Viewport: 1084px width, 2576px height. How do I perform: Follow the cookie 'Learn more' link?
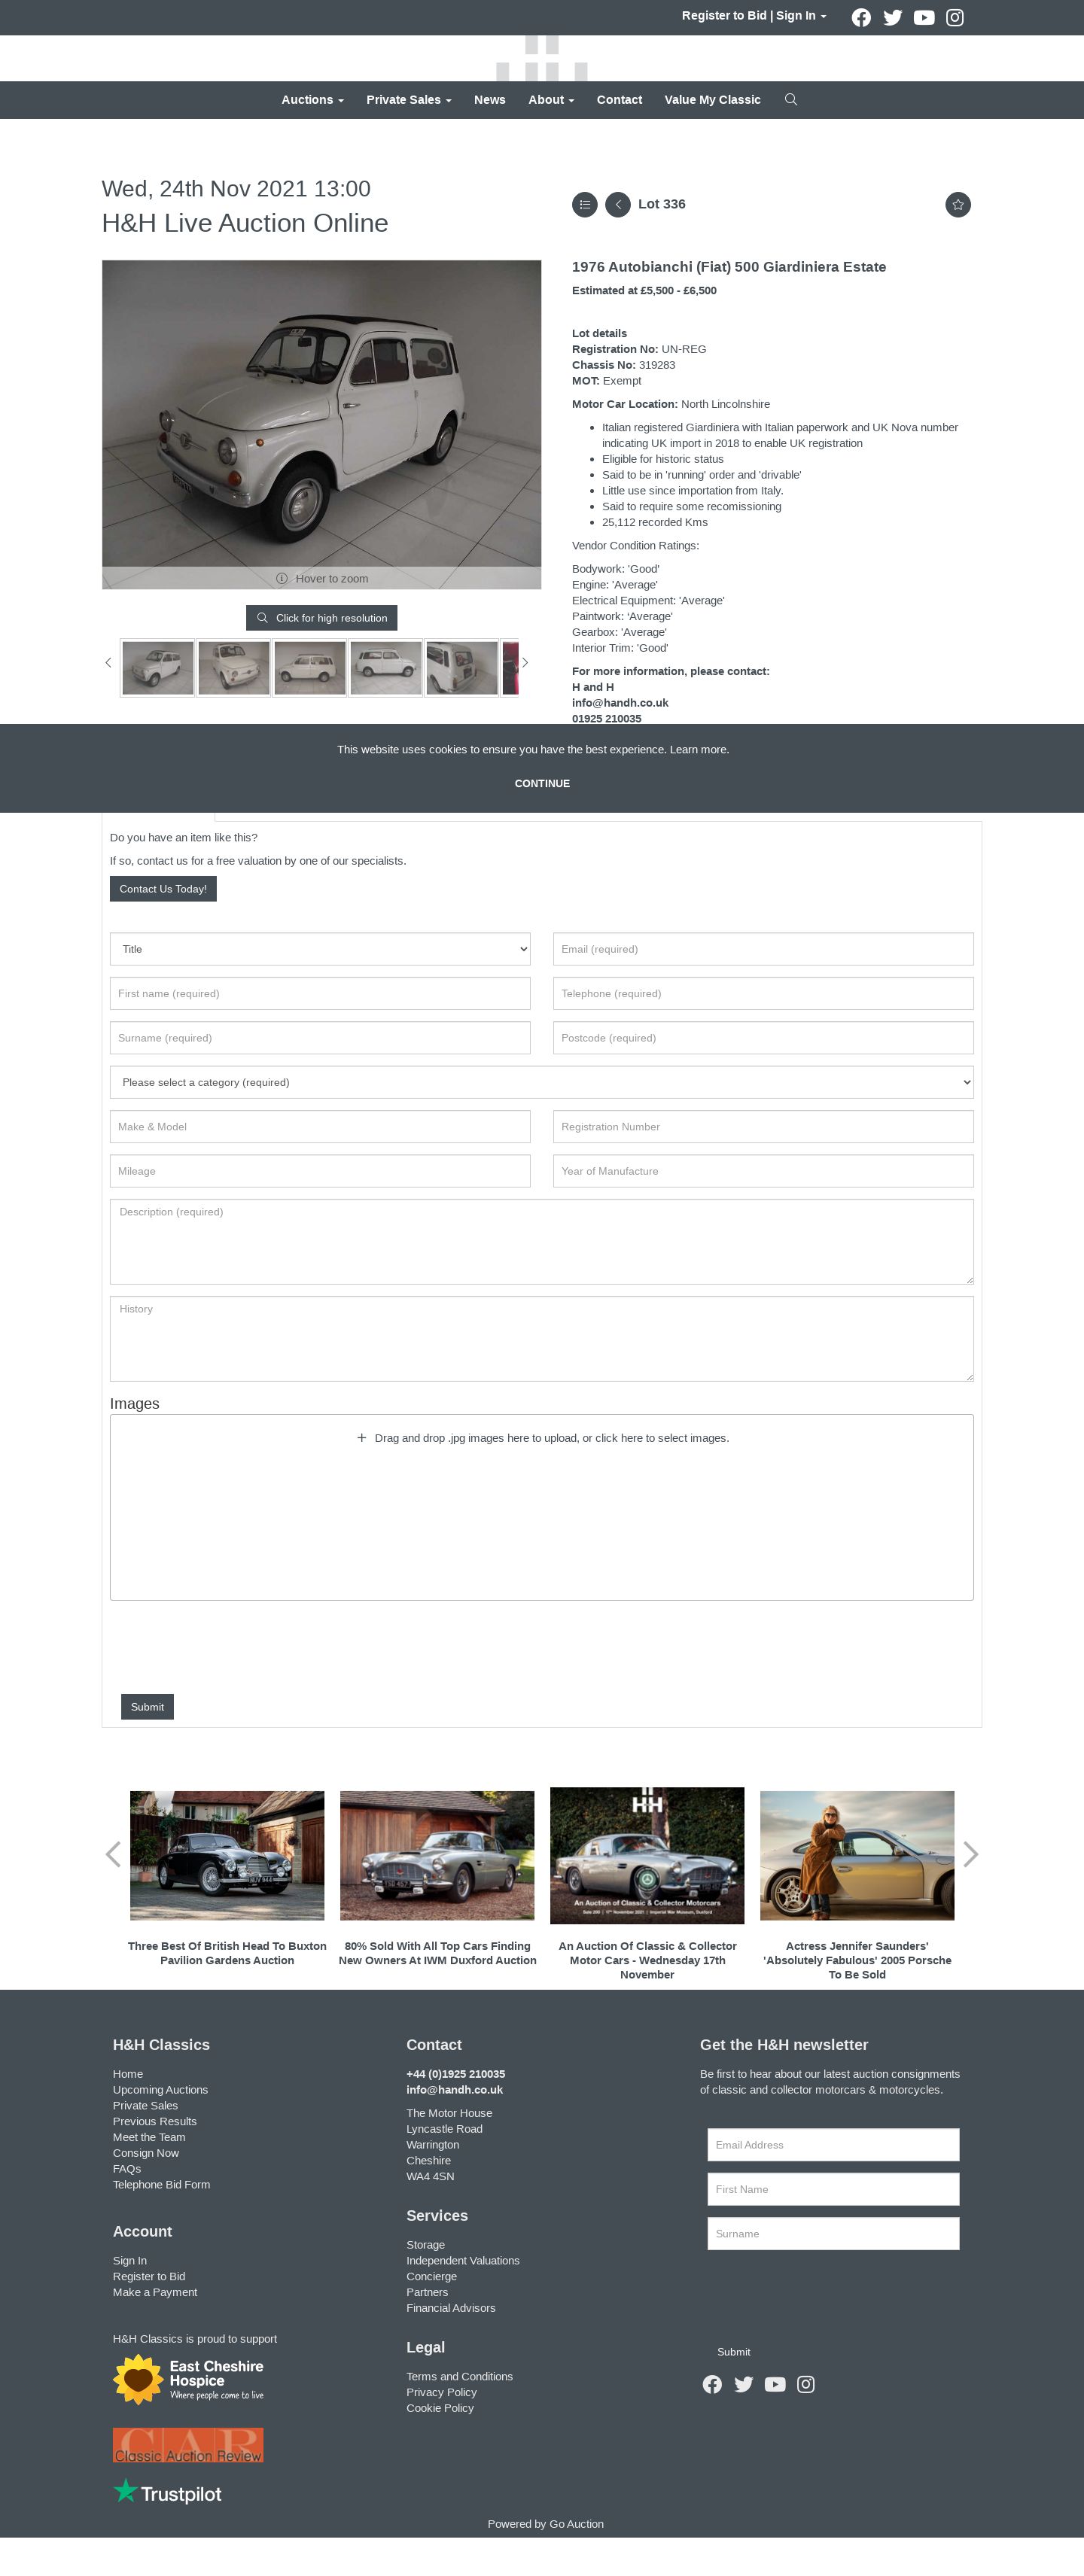click(699, 750)
